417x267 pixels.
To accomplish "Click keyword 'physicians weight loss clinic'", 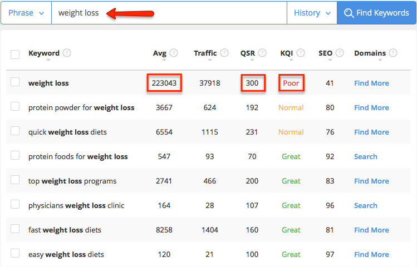I will (x=76, y=205).
